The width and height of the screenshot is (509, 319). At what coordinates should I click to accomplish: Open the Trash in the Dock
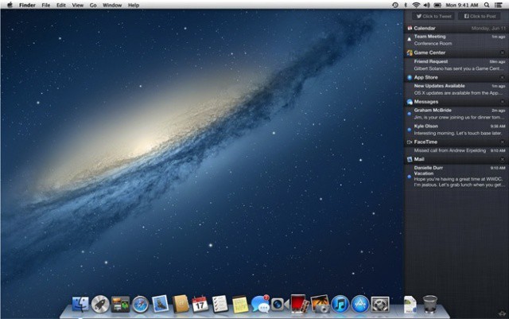(x=430, y=303)
